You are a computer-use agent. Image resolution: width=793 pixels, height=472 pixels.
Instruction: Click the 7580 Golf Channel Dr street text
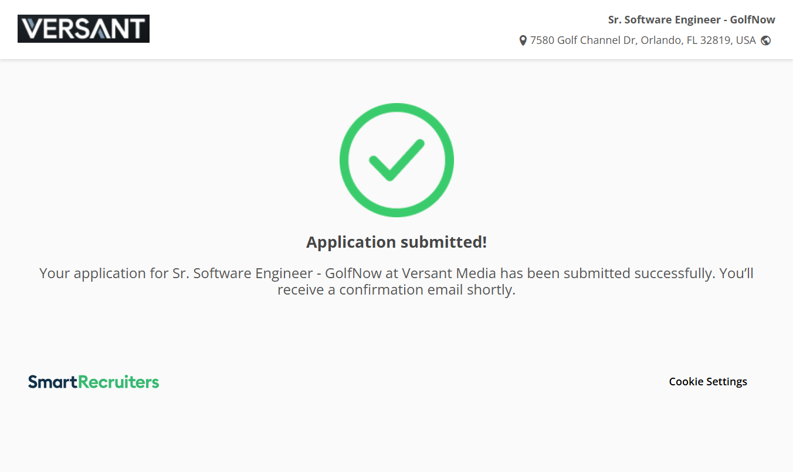click(583, 40)
